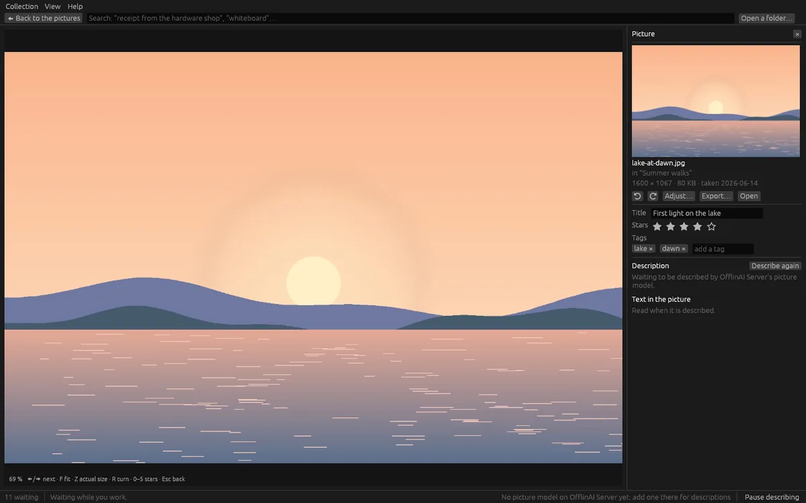Go back to the pictures

click(44, 18)
